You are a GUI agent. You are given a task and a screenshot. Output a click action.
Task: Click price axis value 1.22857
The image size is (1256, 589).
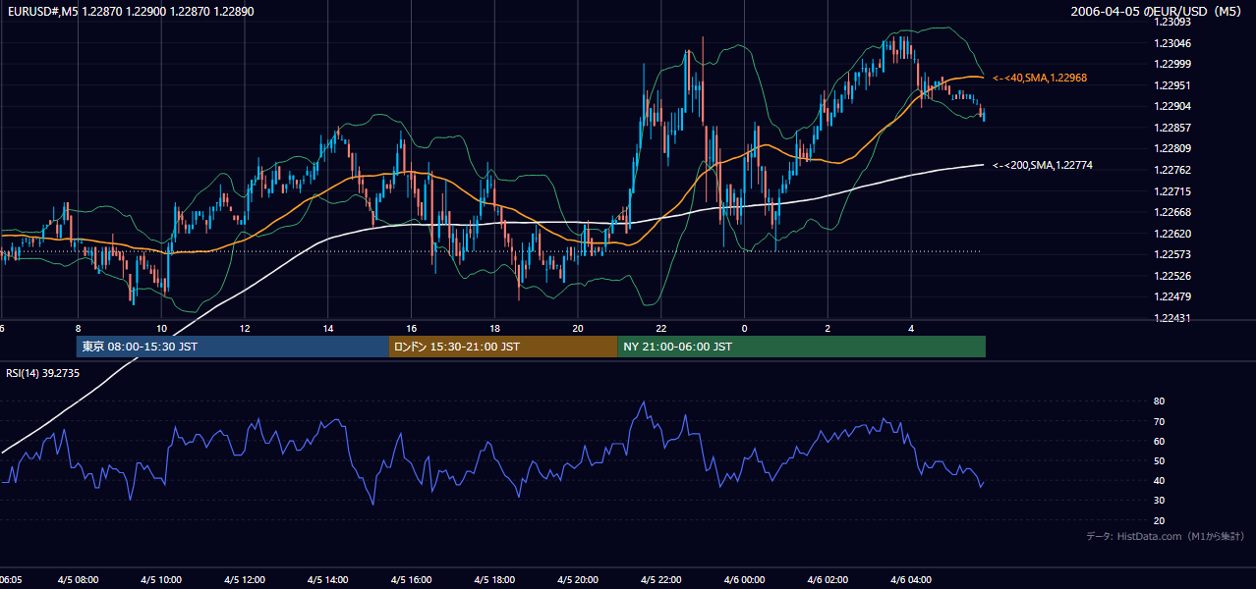pos(1171,128)
